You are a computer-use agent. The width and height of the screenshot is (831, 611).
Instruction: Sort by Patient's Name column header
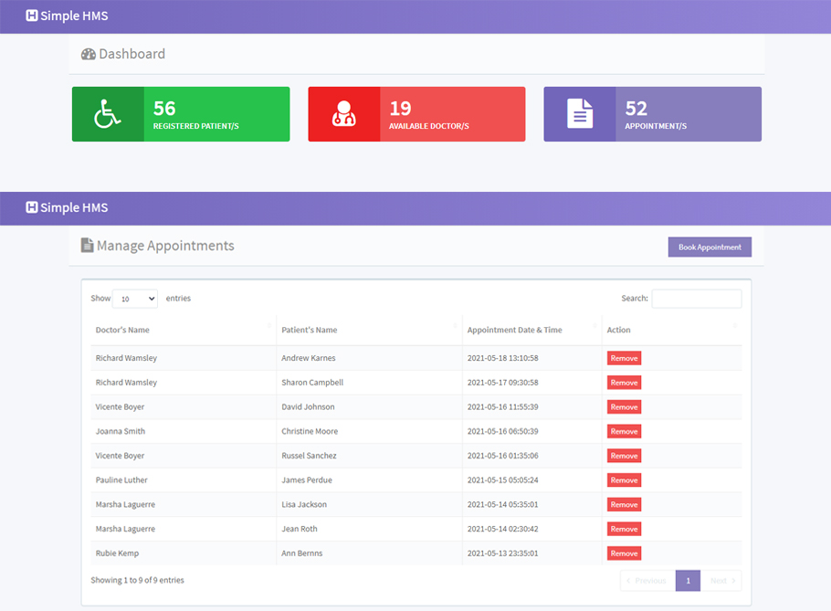[x=370, y=330]
